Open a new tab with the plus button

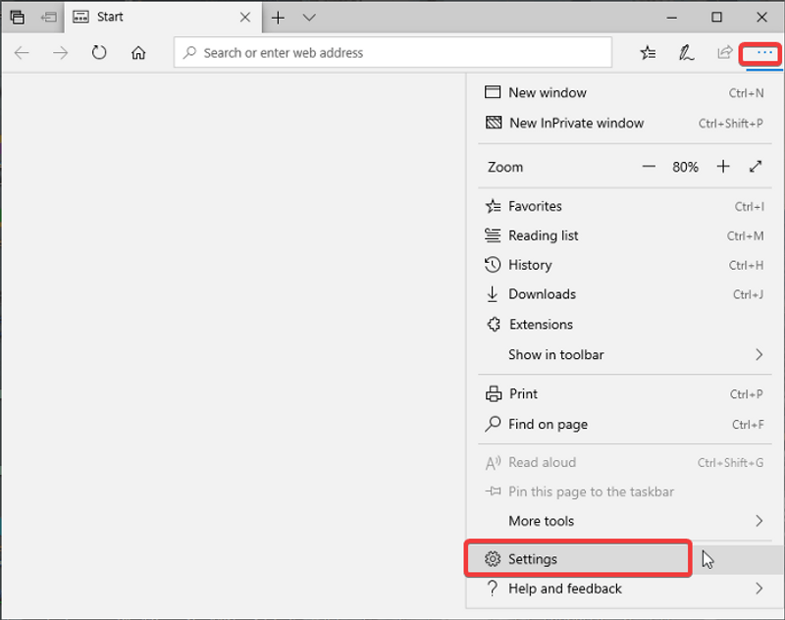(x=278, y=18)
